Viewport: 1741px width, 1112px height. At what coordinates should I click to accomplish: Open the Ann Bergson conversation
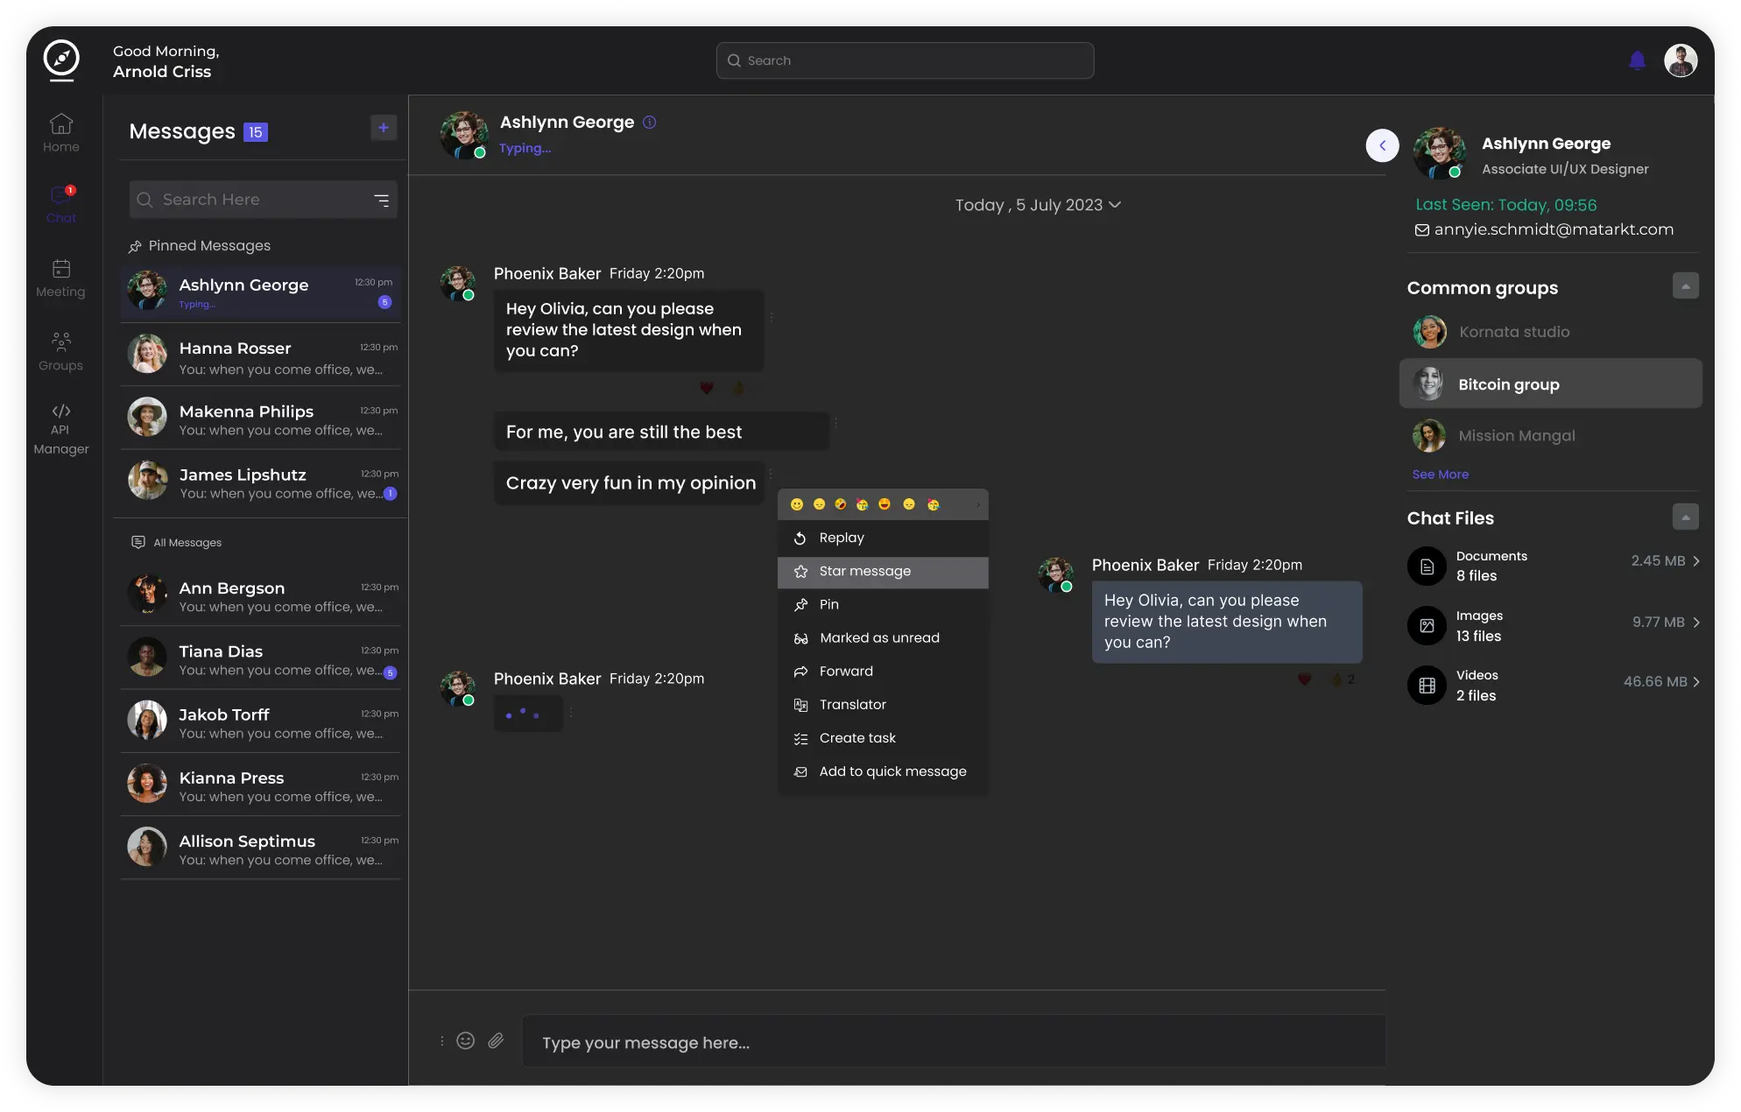click(261, 595)
